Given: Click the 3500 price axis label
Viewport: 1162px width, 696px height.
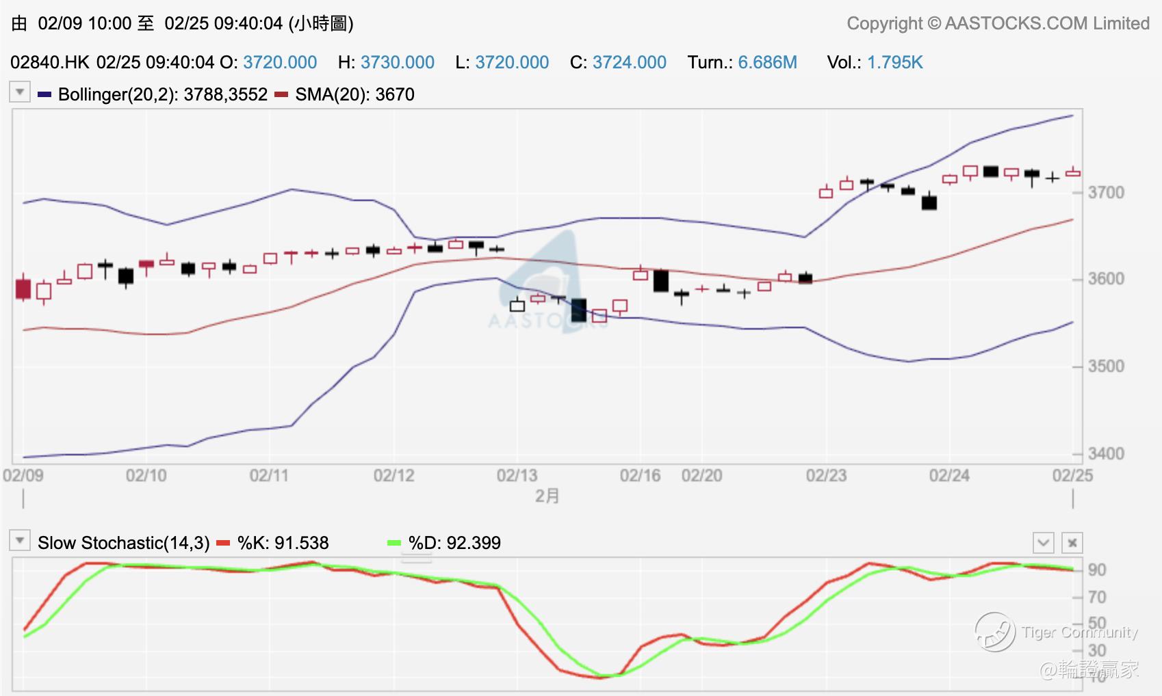Looking at the screenshot, I should (x=1107, y=366).
